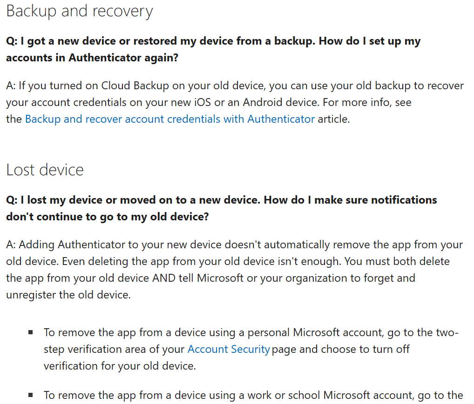The height and width of the screenshot is (404, 474).
Task: Click the bold question about restoring from backup
Action: click(x=213, y=41)
